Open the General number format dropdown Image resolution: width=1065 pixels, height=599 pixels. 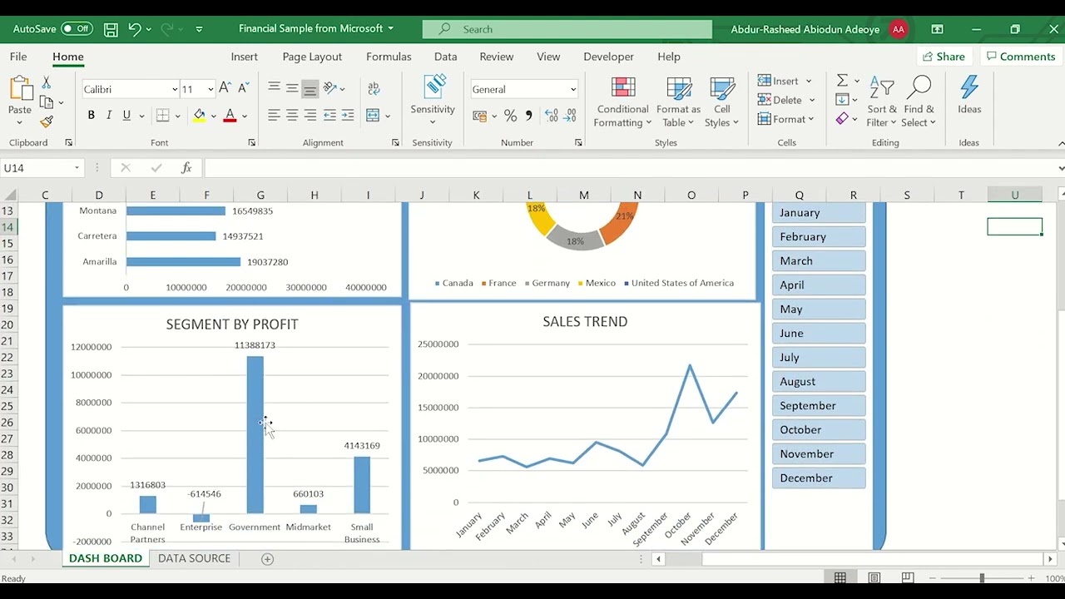click(x=573, y=90)
